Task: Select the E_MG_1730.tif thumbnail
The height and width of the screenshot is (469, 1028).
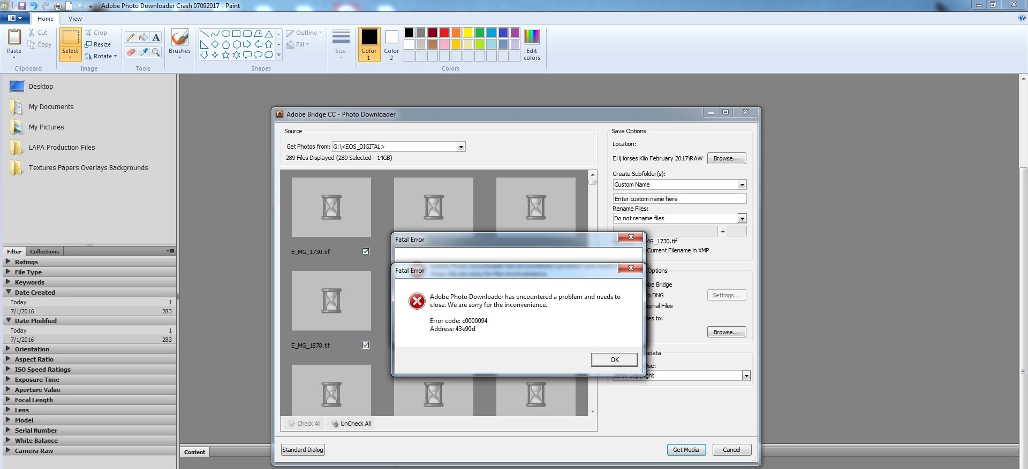Action: coord(331,207)
